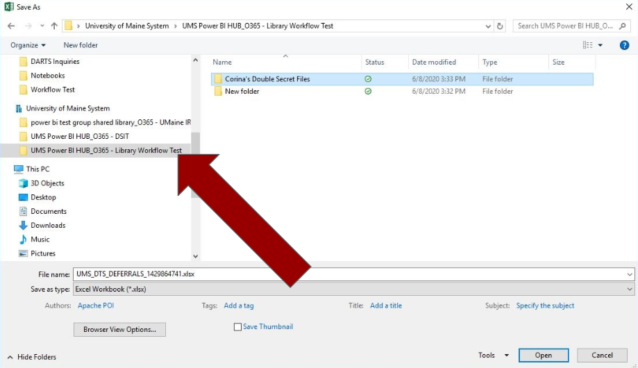Go up one folder level arrow
Viewport: 638px width, 368px height.
(x=54, y=26)
